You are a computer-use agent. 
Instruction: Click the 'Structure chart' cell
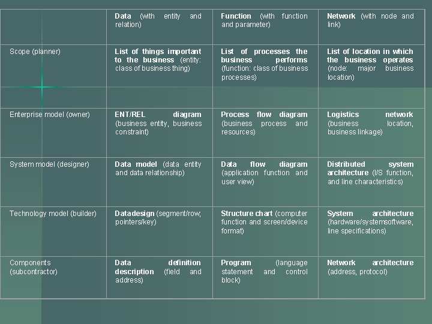click(264, 222)
